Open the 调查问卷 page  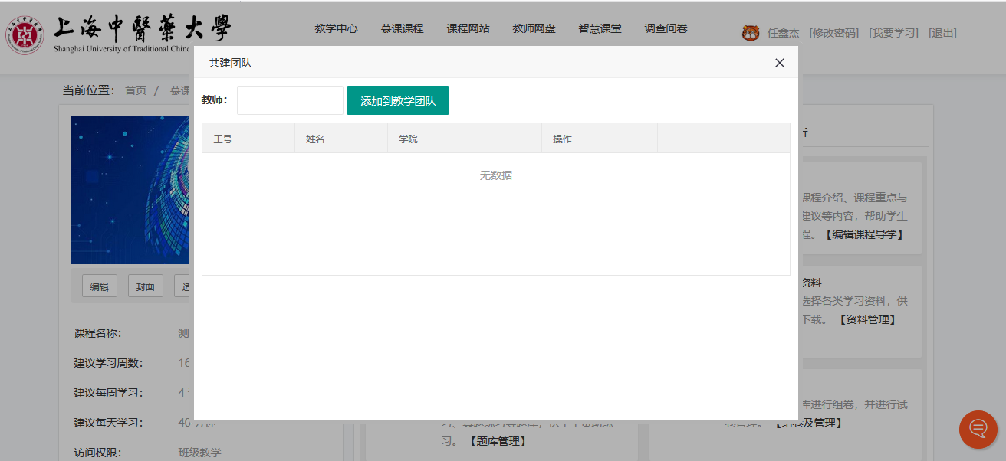[x=666, y=29]
